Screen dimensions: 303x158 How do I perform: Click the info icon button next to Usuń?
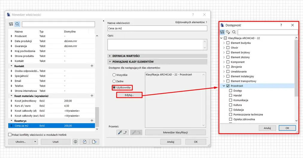tap(75, 142)
